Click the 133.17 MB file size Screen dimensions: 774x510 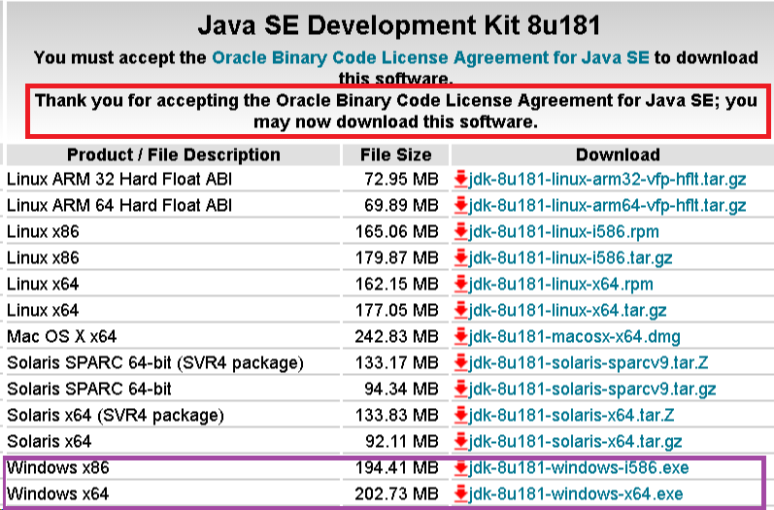(397, 363)
